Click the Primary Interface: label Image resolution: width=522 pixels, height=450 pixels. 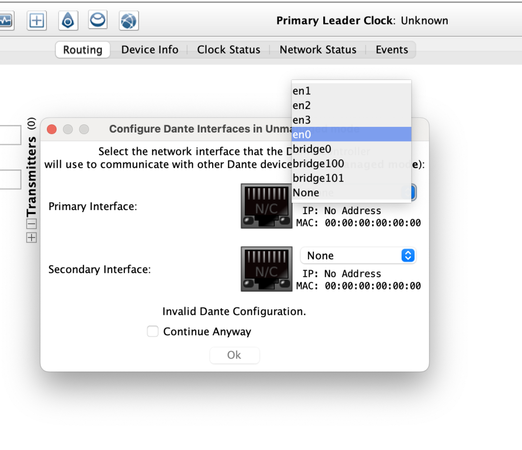coord(93,206)
